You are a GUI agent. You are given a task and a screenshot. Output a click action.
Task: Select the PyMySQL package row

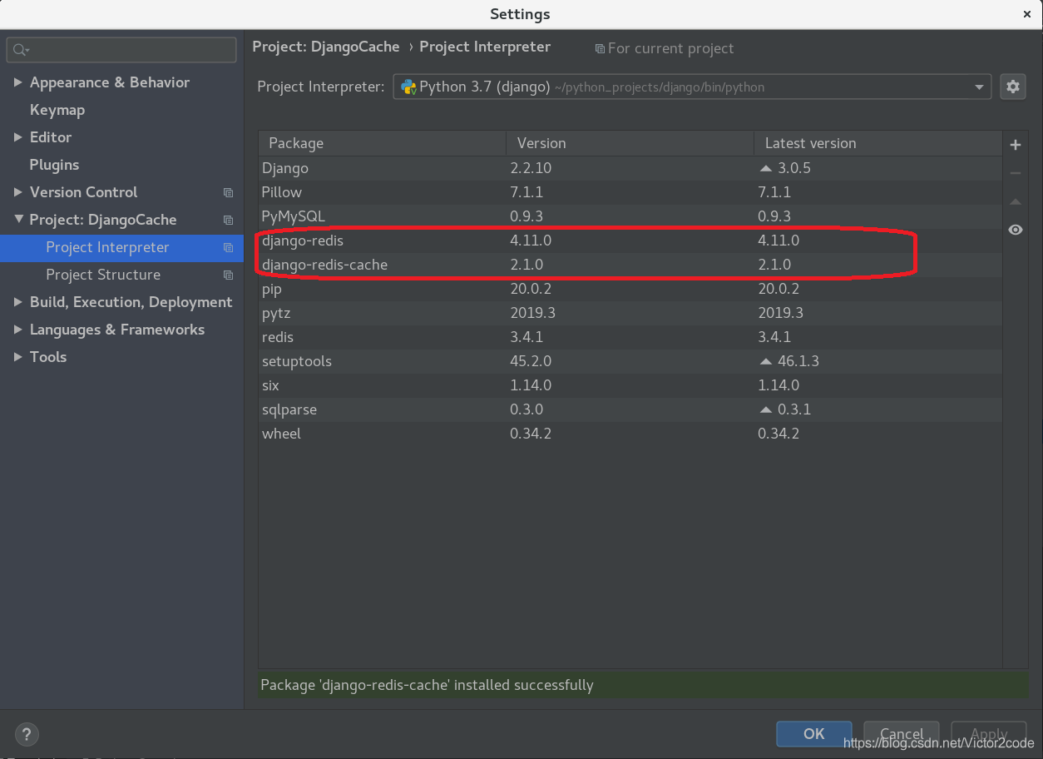tap(630, 216)
